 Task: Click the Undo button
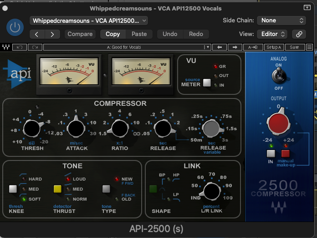(x=170, y=34)
